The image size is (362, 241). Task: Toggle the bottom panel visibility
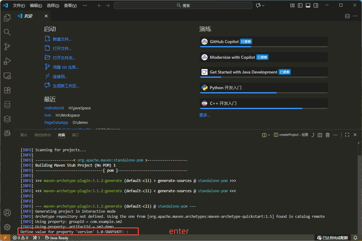(x=308, y=5)
